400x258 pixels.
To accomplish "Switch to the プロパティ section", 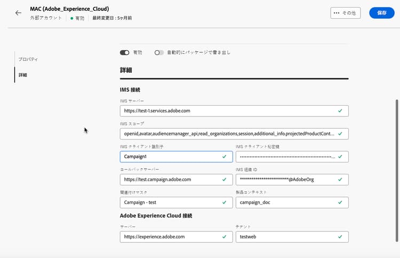I will click(28, 59).
